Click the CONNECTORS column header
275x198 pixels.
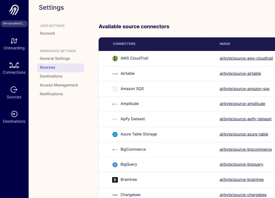pos(124,44)
